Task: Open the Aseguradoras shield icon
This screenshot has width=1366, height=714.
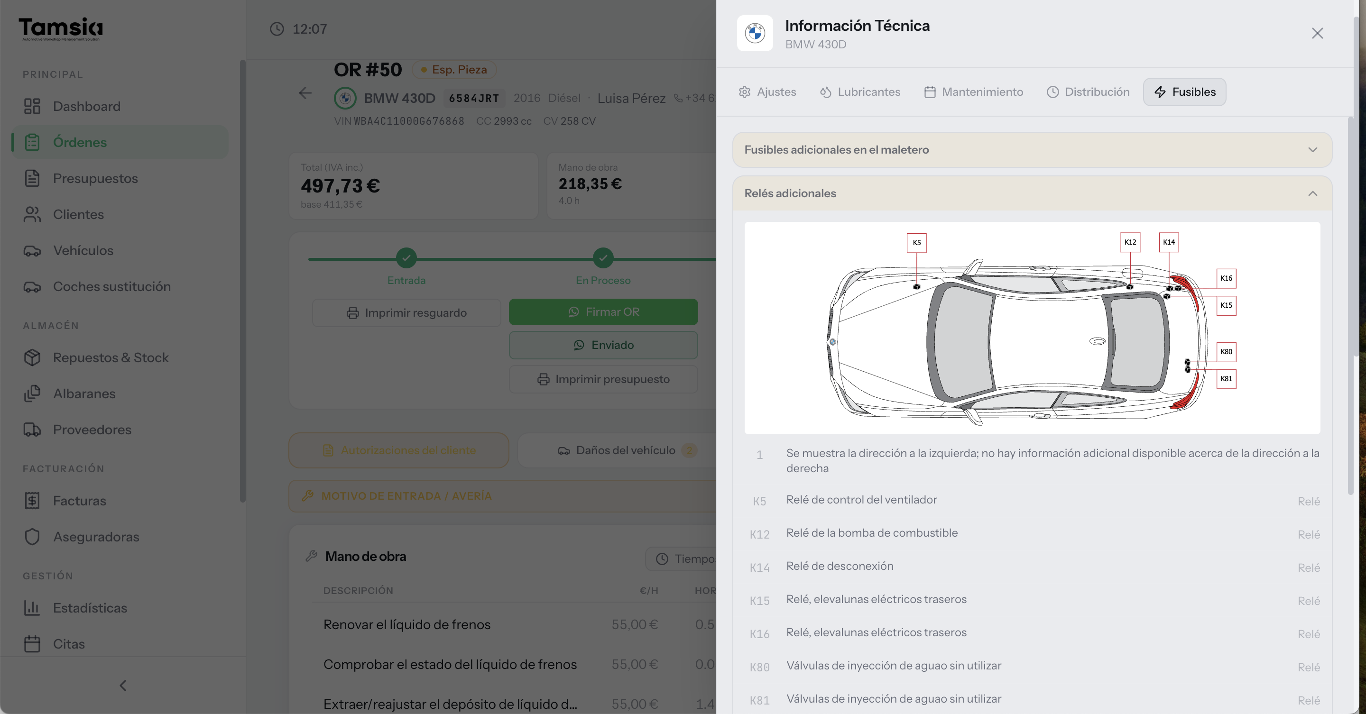Action: coord(32,536)
